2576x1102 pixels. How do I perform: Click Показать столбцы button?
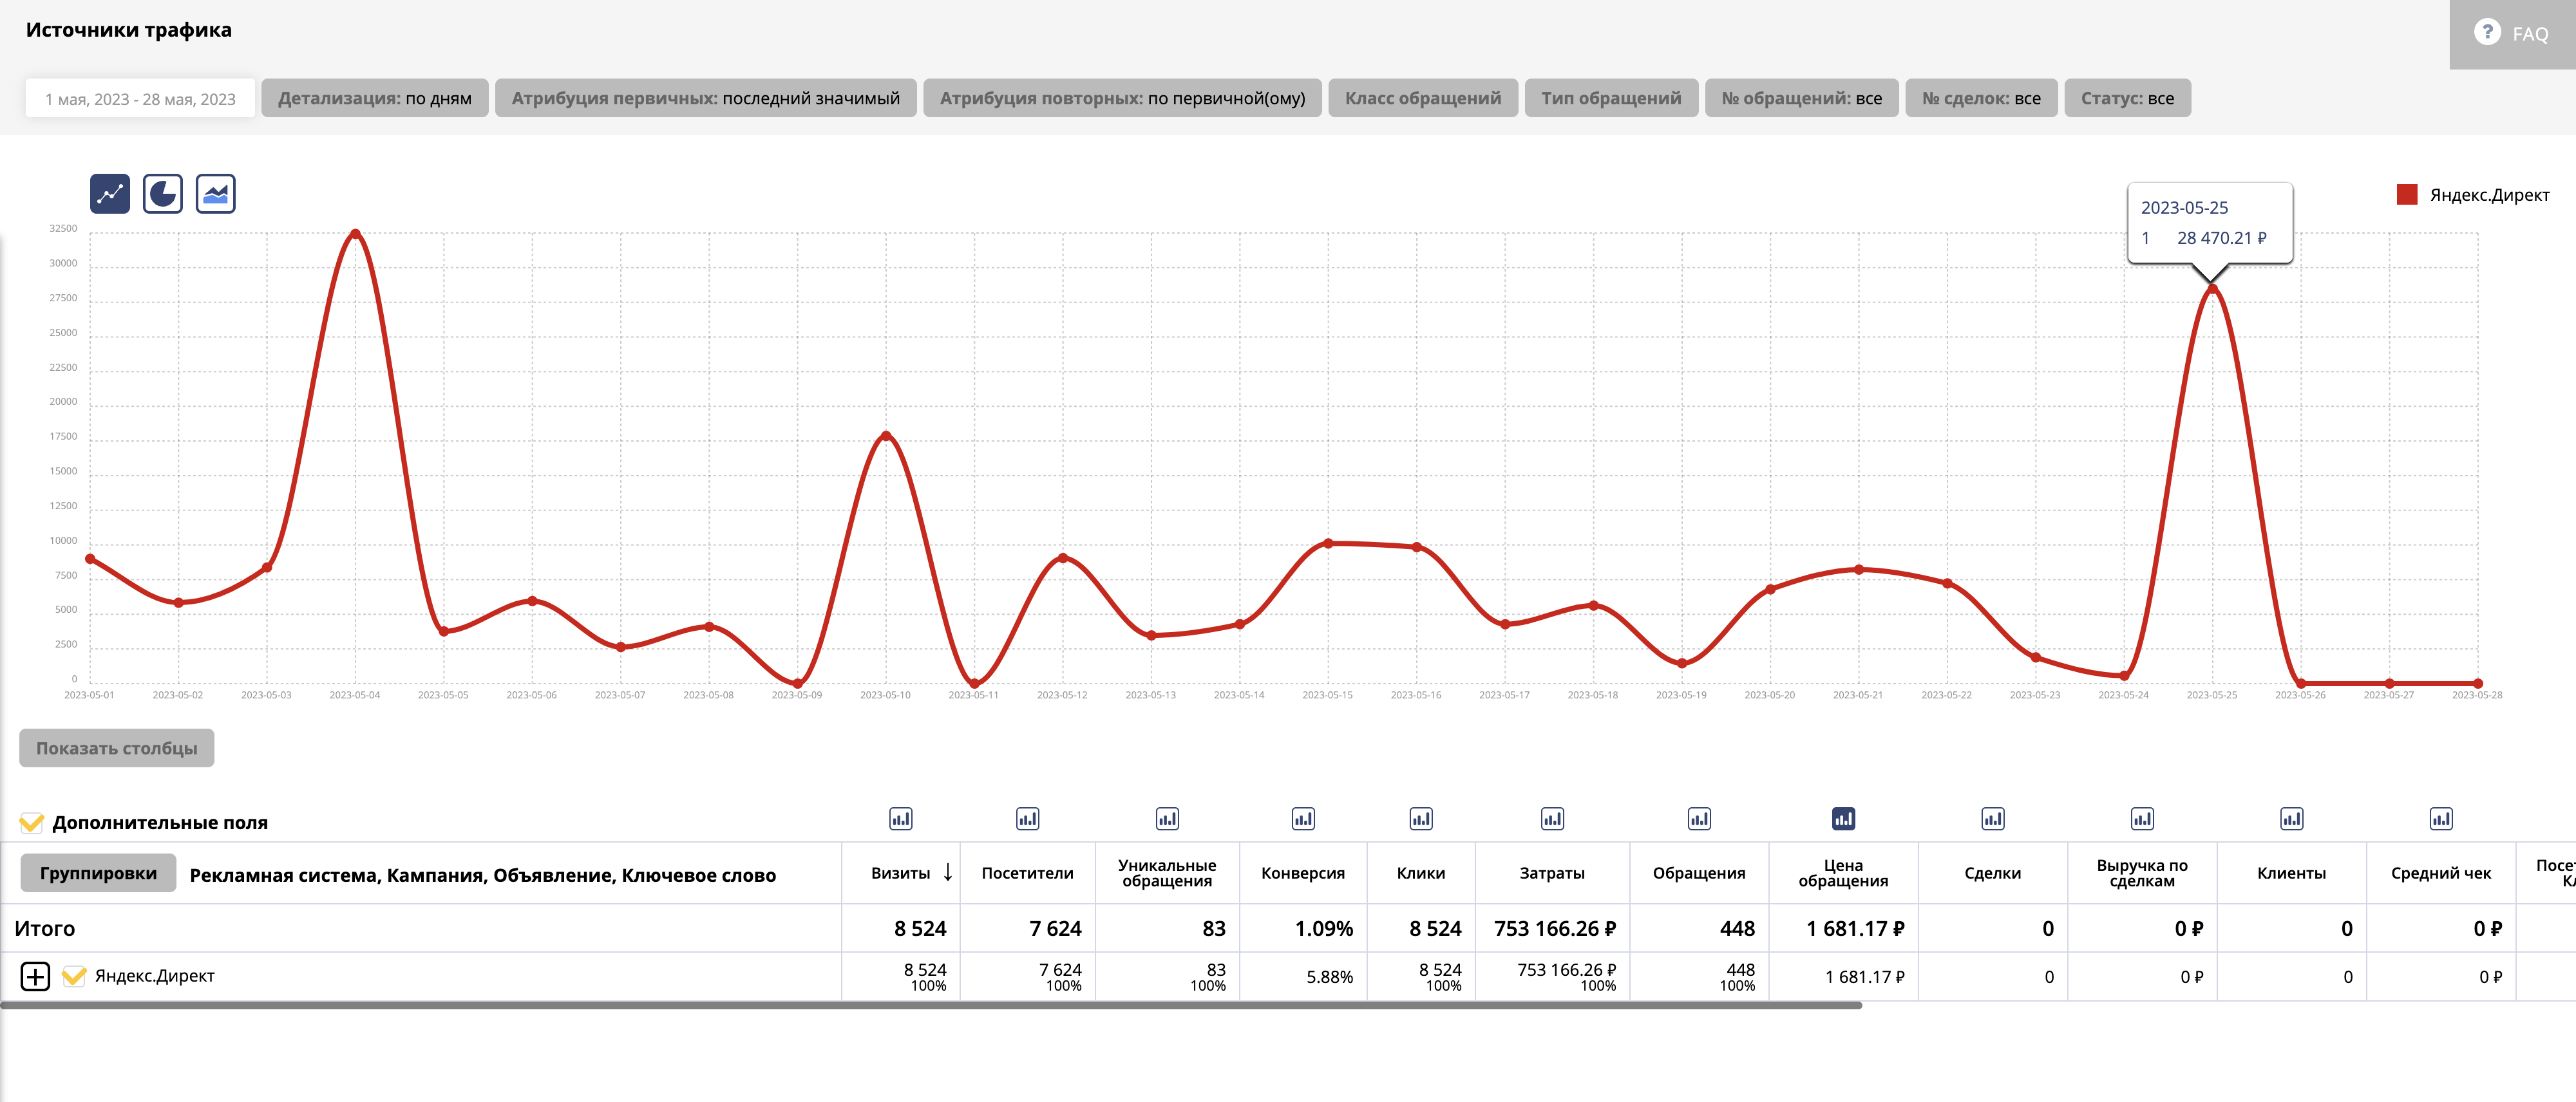tap(117, 749)
